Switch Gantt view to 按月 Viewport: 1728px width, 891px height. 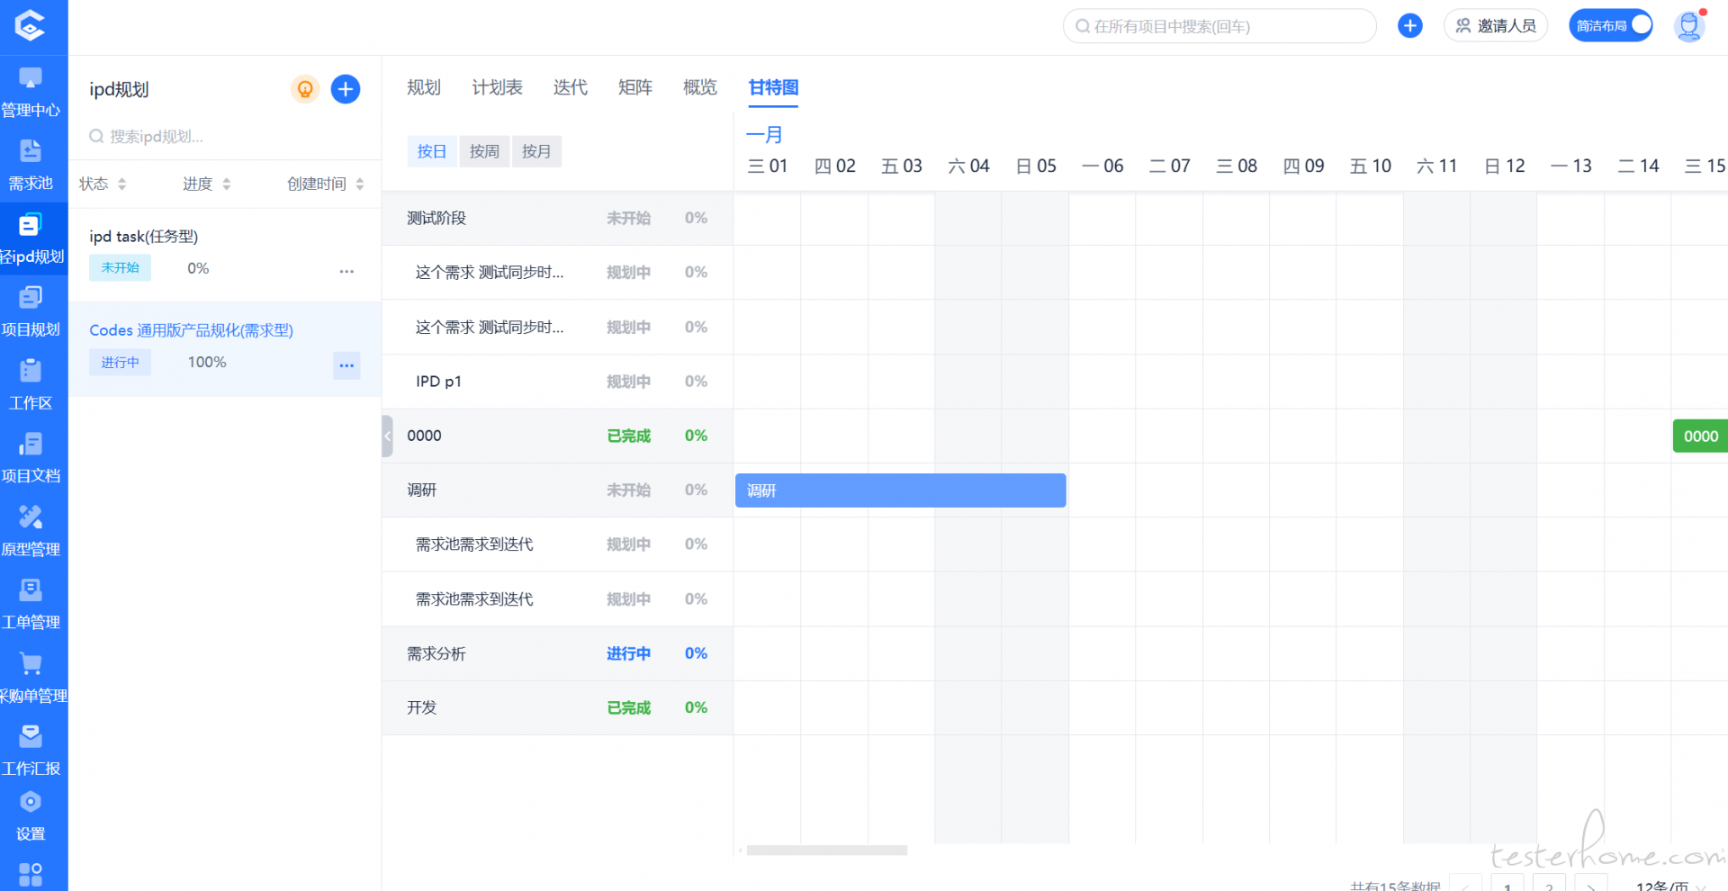[x=536, y=151]
